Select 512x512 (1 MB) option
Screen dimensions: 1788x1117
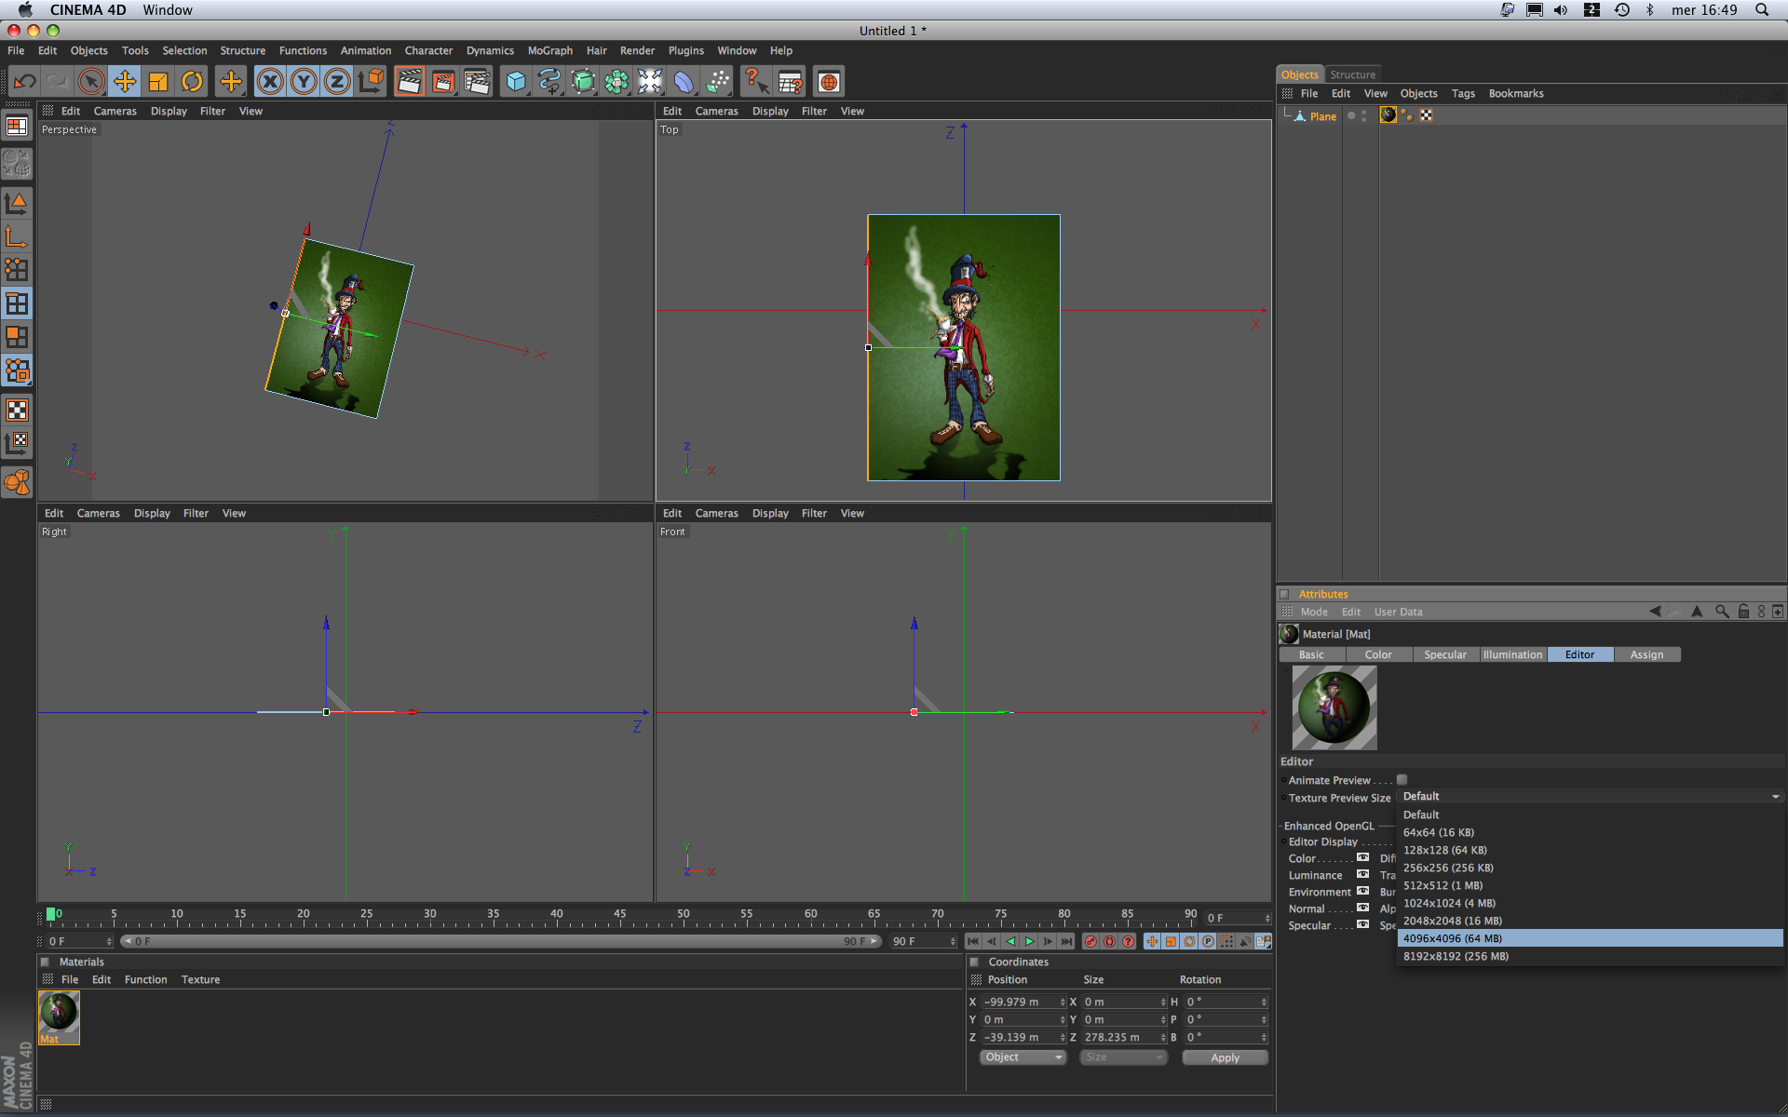pos(1443,885)
